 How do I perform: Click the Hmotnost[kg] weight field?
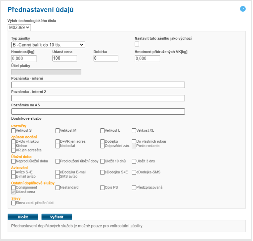(x=24, y=58)
